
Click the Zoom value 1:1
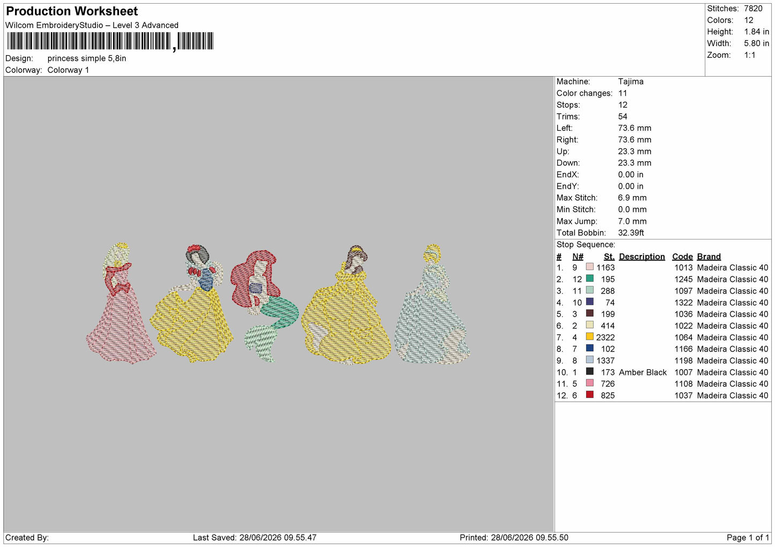[x=749, y=55]
